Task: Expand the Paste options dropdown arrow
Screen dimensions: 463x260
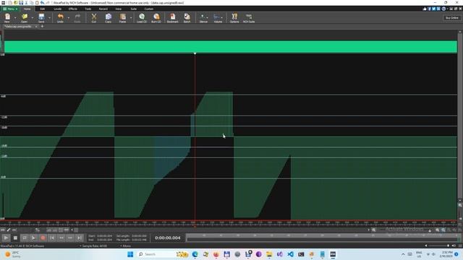Action: pyautogui.click(x=131, y=17)
